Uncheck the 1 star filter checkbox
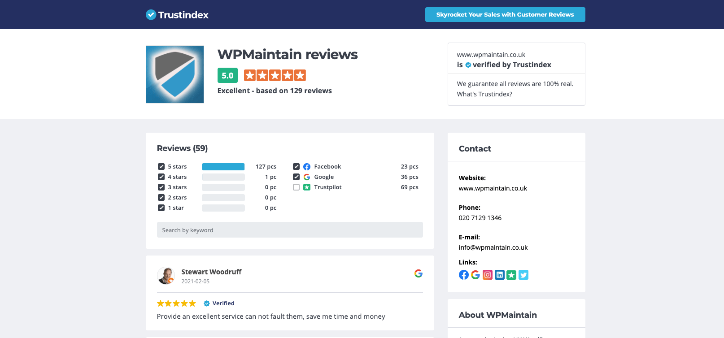Screen dimensions: 724x338 tap(161, 208)
